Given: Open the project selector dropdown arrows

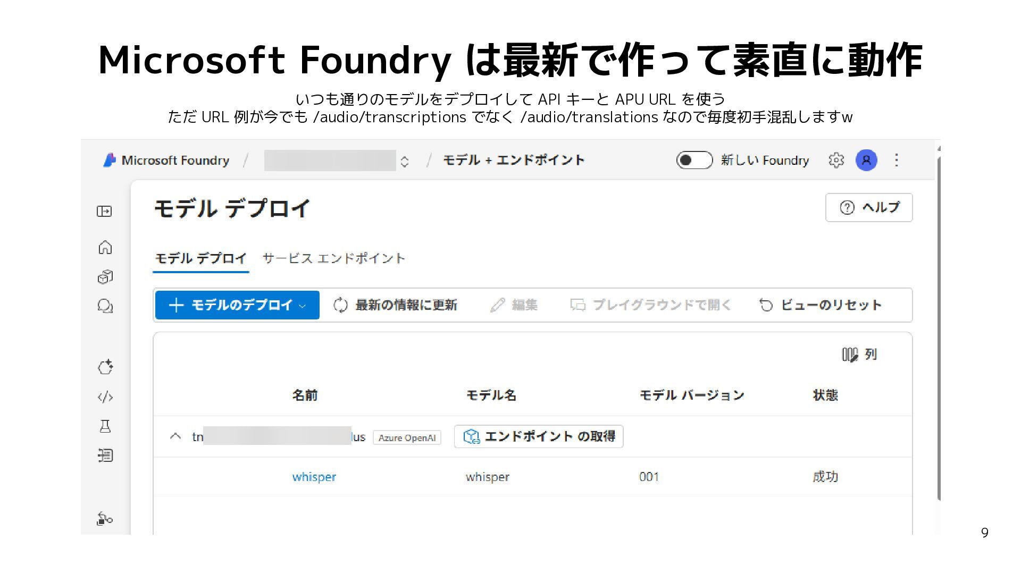Looking at the screenshot, I should point(405,161).
